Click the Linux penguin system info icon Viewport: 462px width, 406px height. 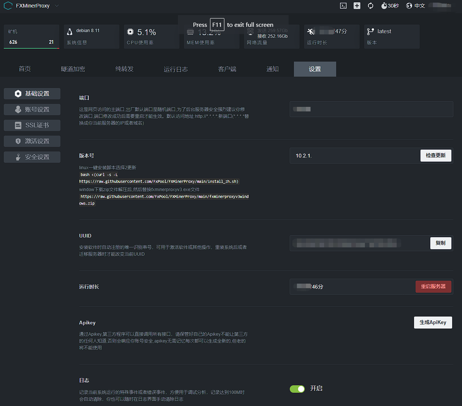click(70, 32)
